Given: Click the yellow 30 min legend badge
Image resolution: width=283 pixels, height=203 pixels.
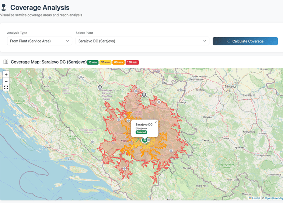Looking at the screenshot, I should click(105, 62).
